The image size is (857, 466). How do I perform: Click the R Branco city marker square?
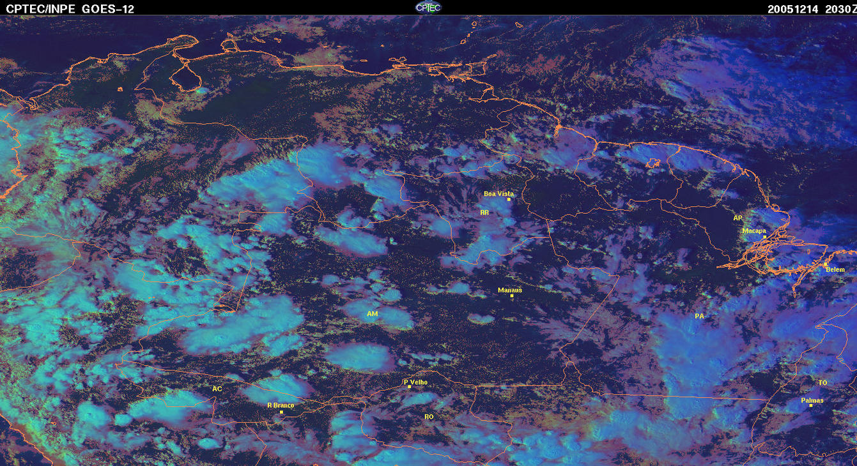coord(281,412)
